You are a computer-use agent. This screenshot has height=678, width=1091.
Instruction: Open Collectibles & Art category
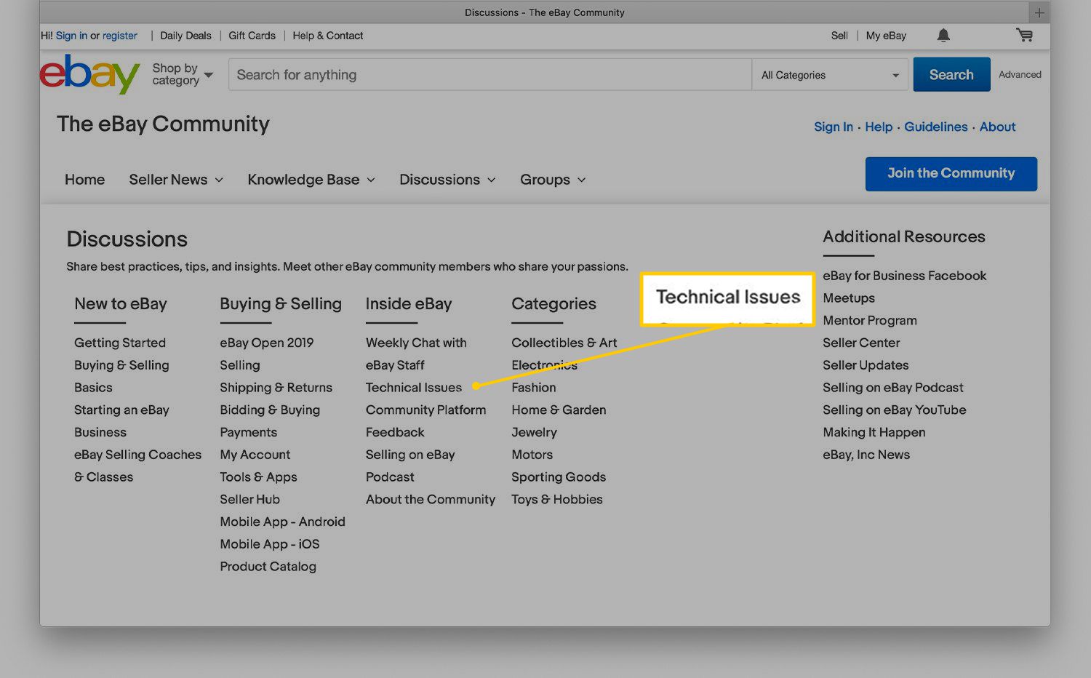(x=564, y=343)
